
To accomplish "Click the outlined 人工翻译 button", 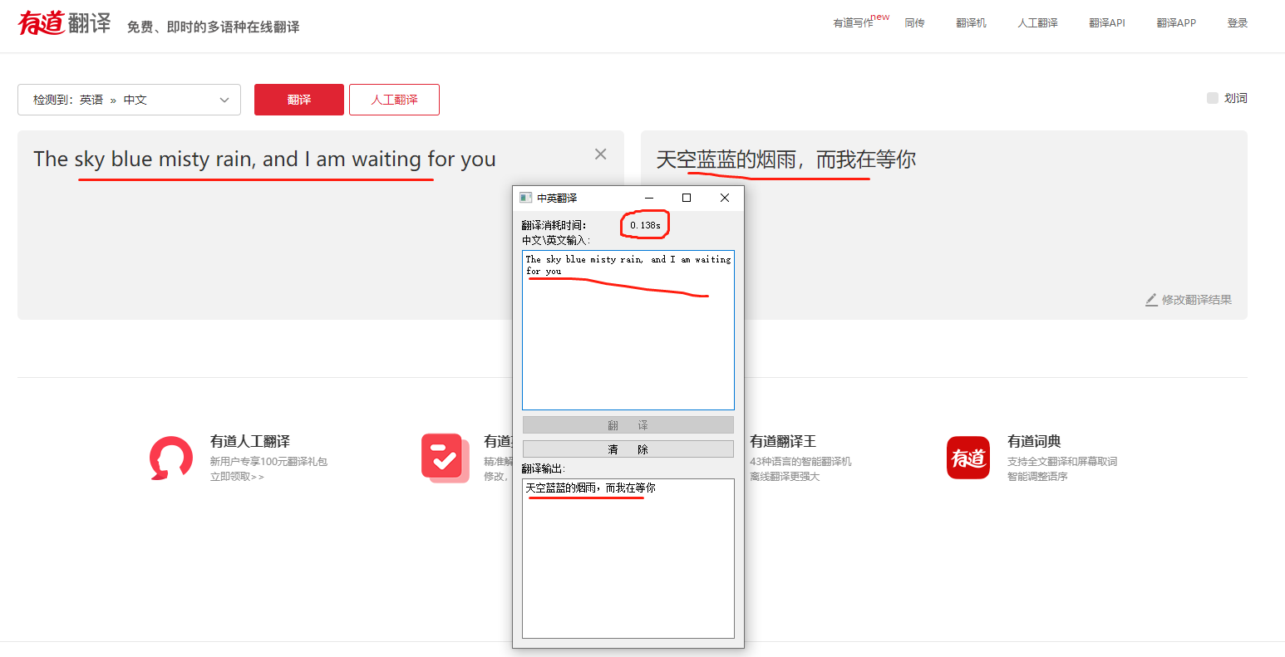I will (x=394, y=100).
